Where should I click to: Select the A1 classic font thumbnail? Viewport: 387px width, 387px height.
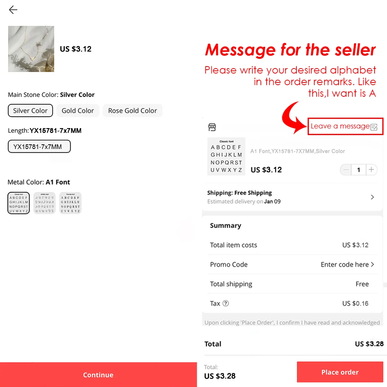click(19, 203)
